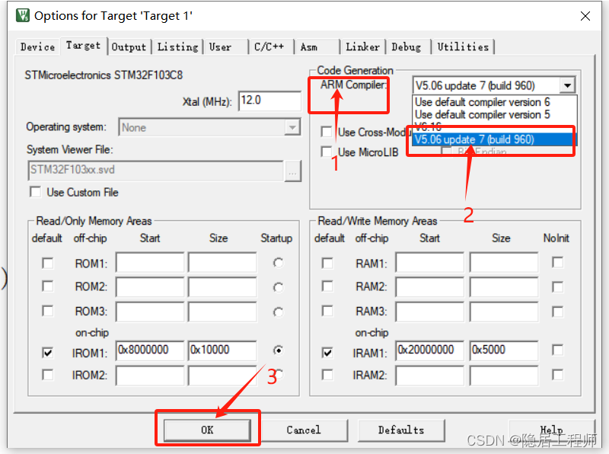Enable NoInit for IRAM2
This screenshot has width=609, height=454.
tap(558, 375)
